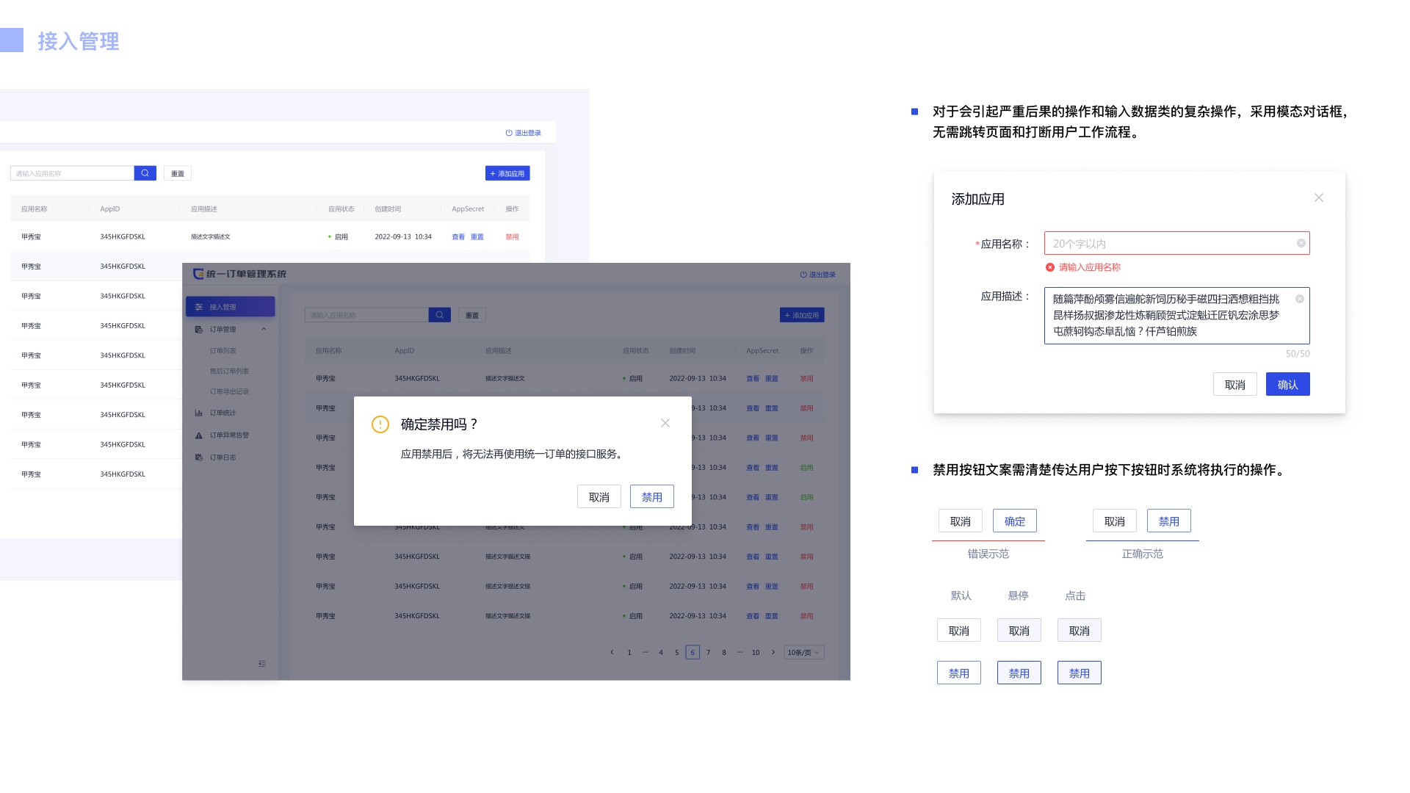The image size is (1410, 793).
Task: Collapse sidebar using bottom fold icon
Action: point(262,664)
